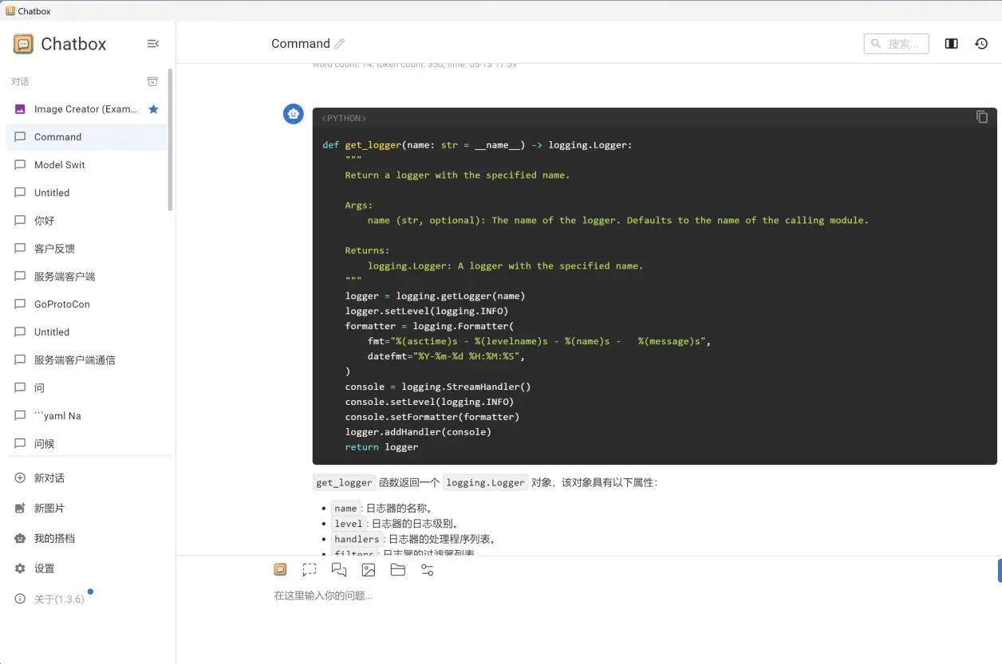Open the Model Swit conversation
The width and height of the screenshot is (1002, 664).
tap(87, 165)
